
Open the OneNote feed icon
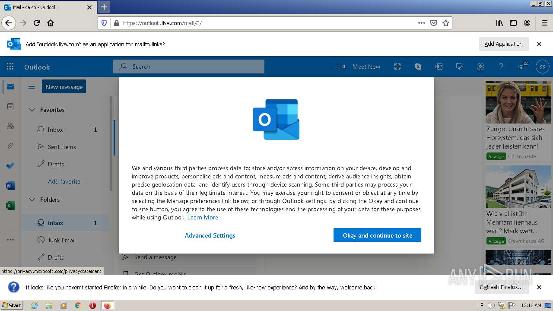(439, 67)
